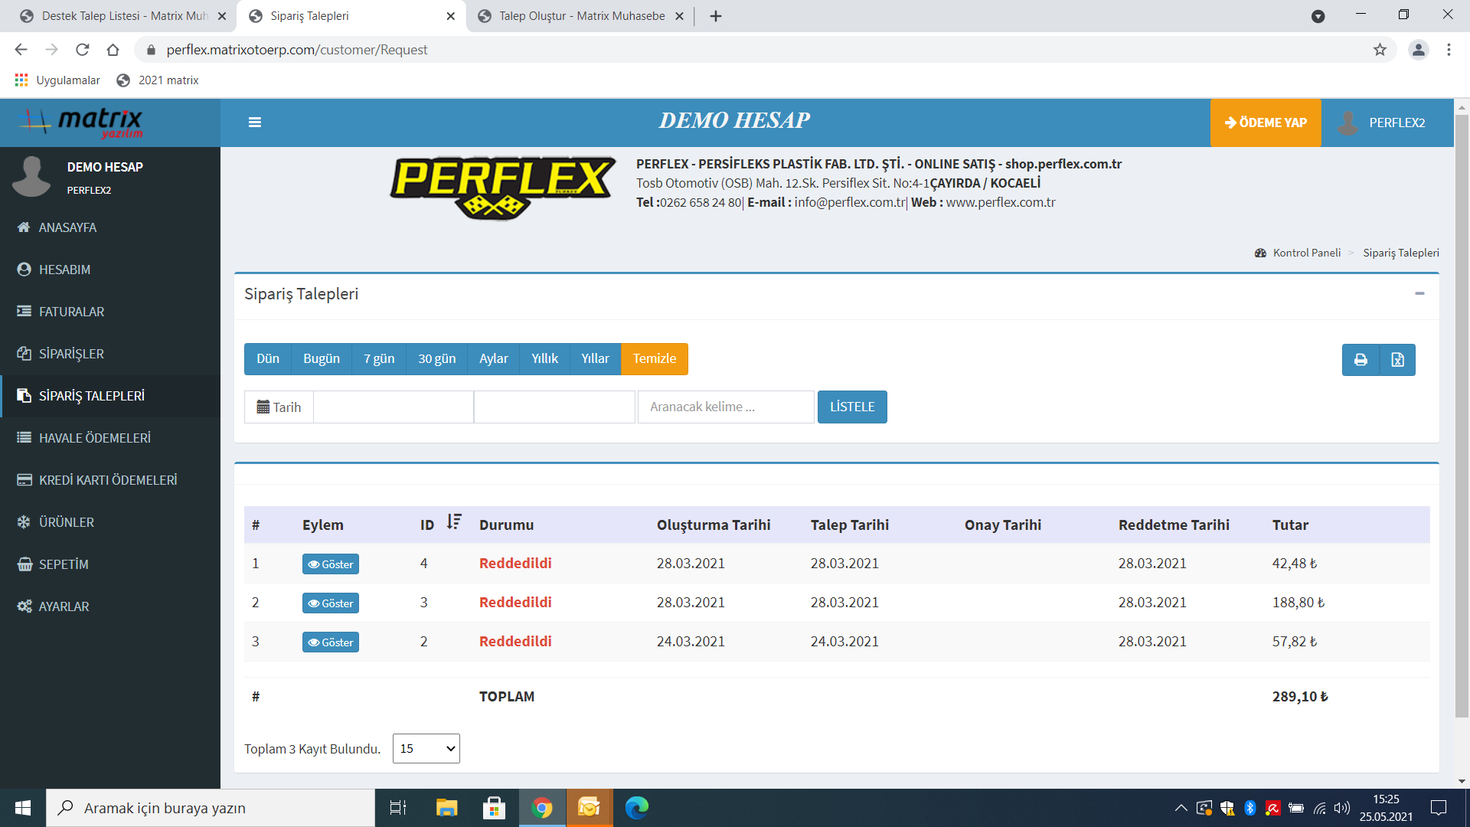The image size is (1470, 827).
Task: Open the records per page dropdown
Action: (426, 748)
